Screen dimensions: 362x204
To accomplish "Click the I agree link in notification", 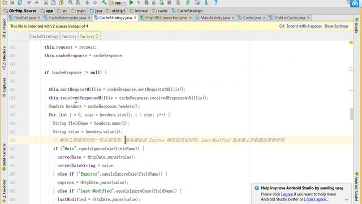I will 287,194.
